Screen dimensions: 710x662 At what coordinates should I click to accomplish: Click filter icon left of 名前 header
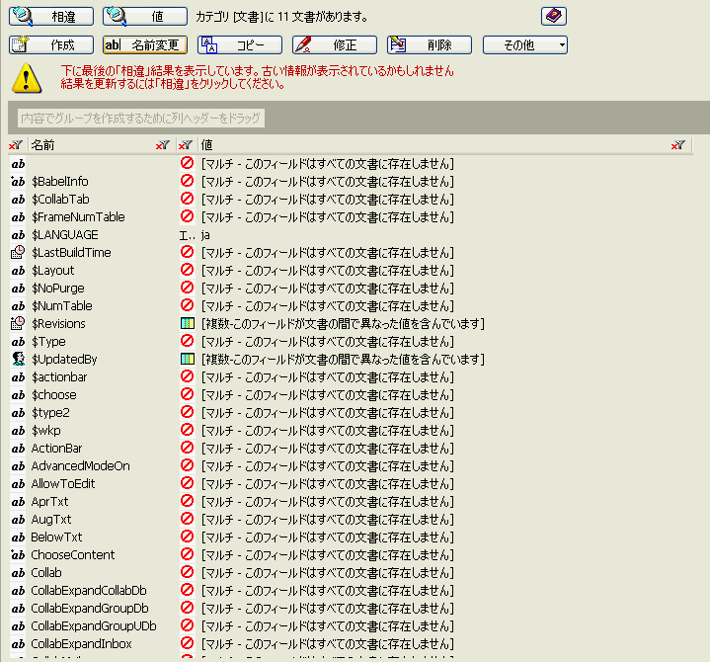[16, 145]
